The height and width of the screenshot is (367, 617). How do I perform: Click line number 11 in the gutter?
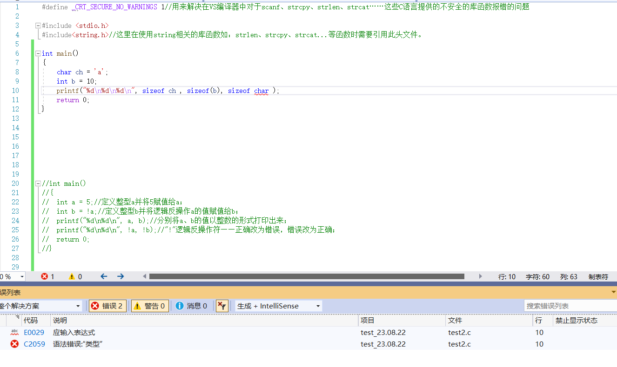[x=15, y=100]
